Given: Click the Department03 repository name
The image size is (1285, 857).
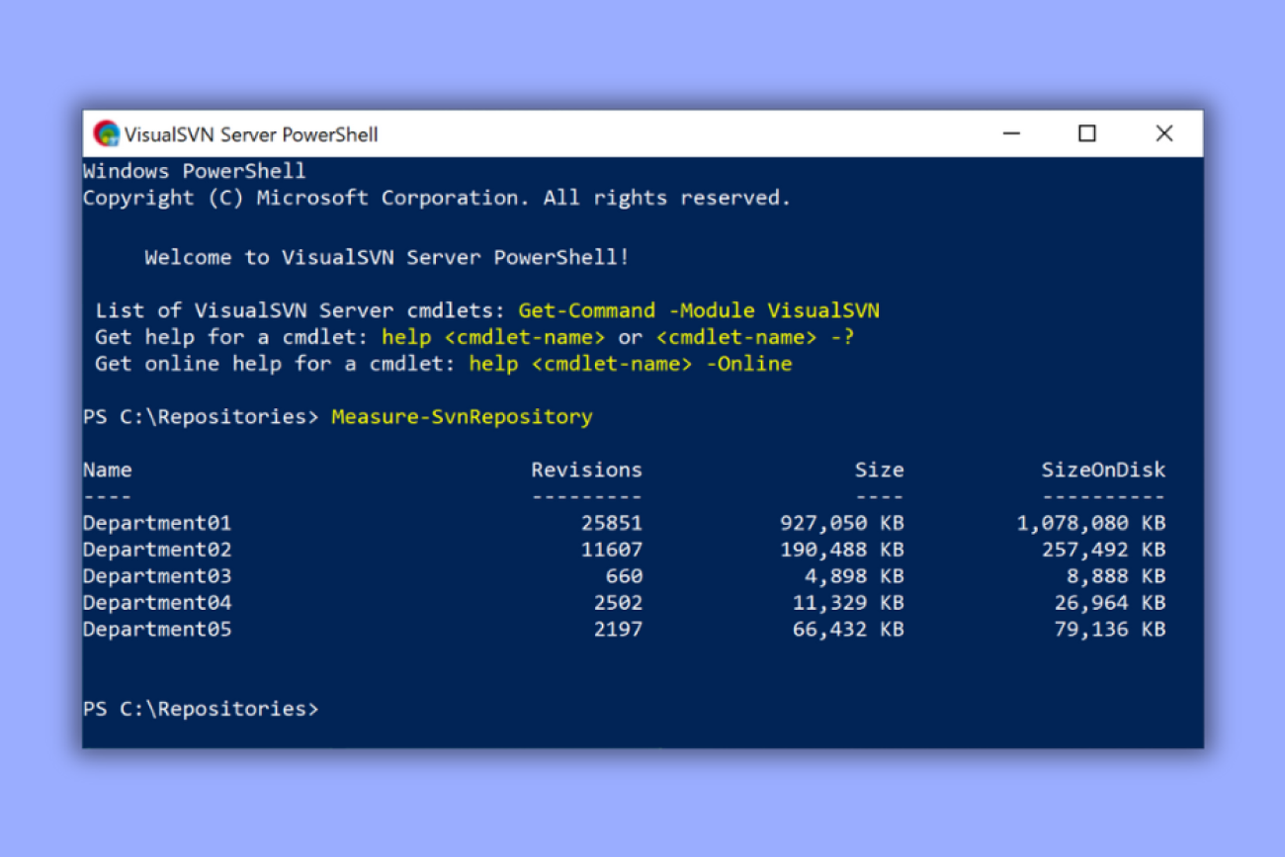Looking at the screenshot, I should 157,576.
